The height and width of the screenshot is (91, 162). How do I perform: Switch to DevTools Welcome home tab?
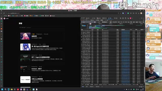coord(88,18)
